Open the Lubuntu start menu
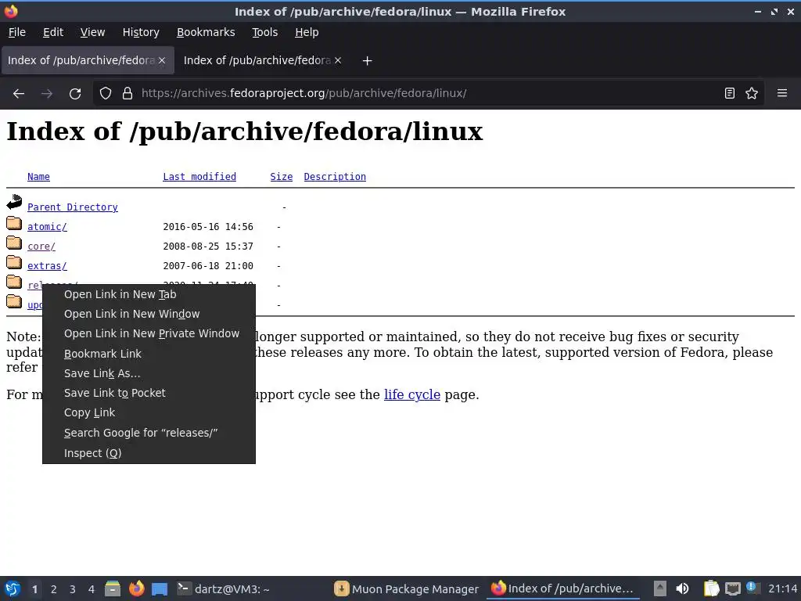Viewport: 801px width, 601px height. (13, 588)
